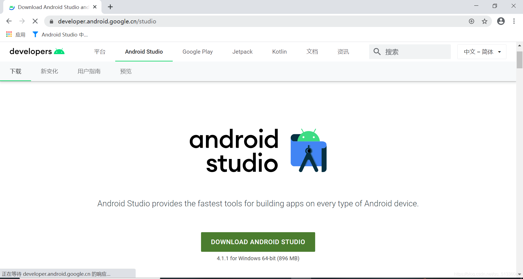This screenshot has height=279, width=523.
Task: Open the 平台 navigation item
Action: pyautogui.click(x=100, y=52)
